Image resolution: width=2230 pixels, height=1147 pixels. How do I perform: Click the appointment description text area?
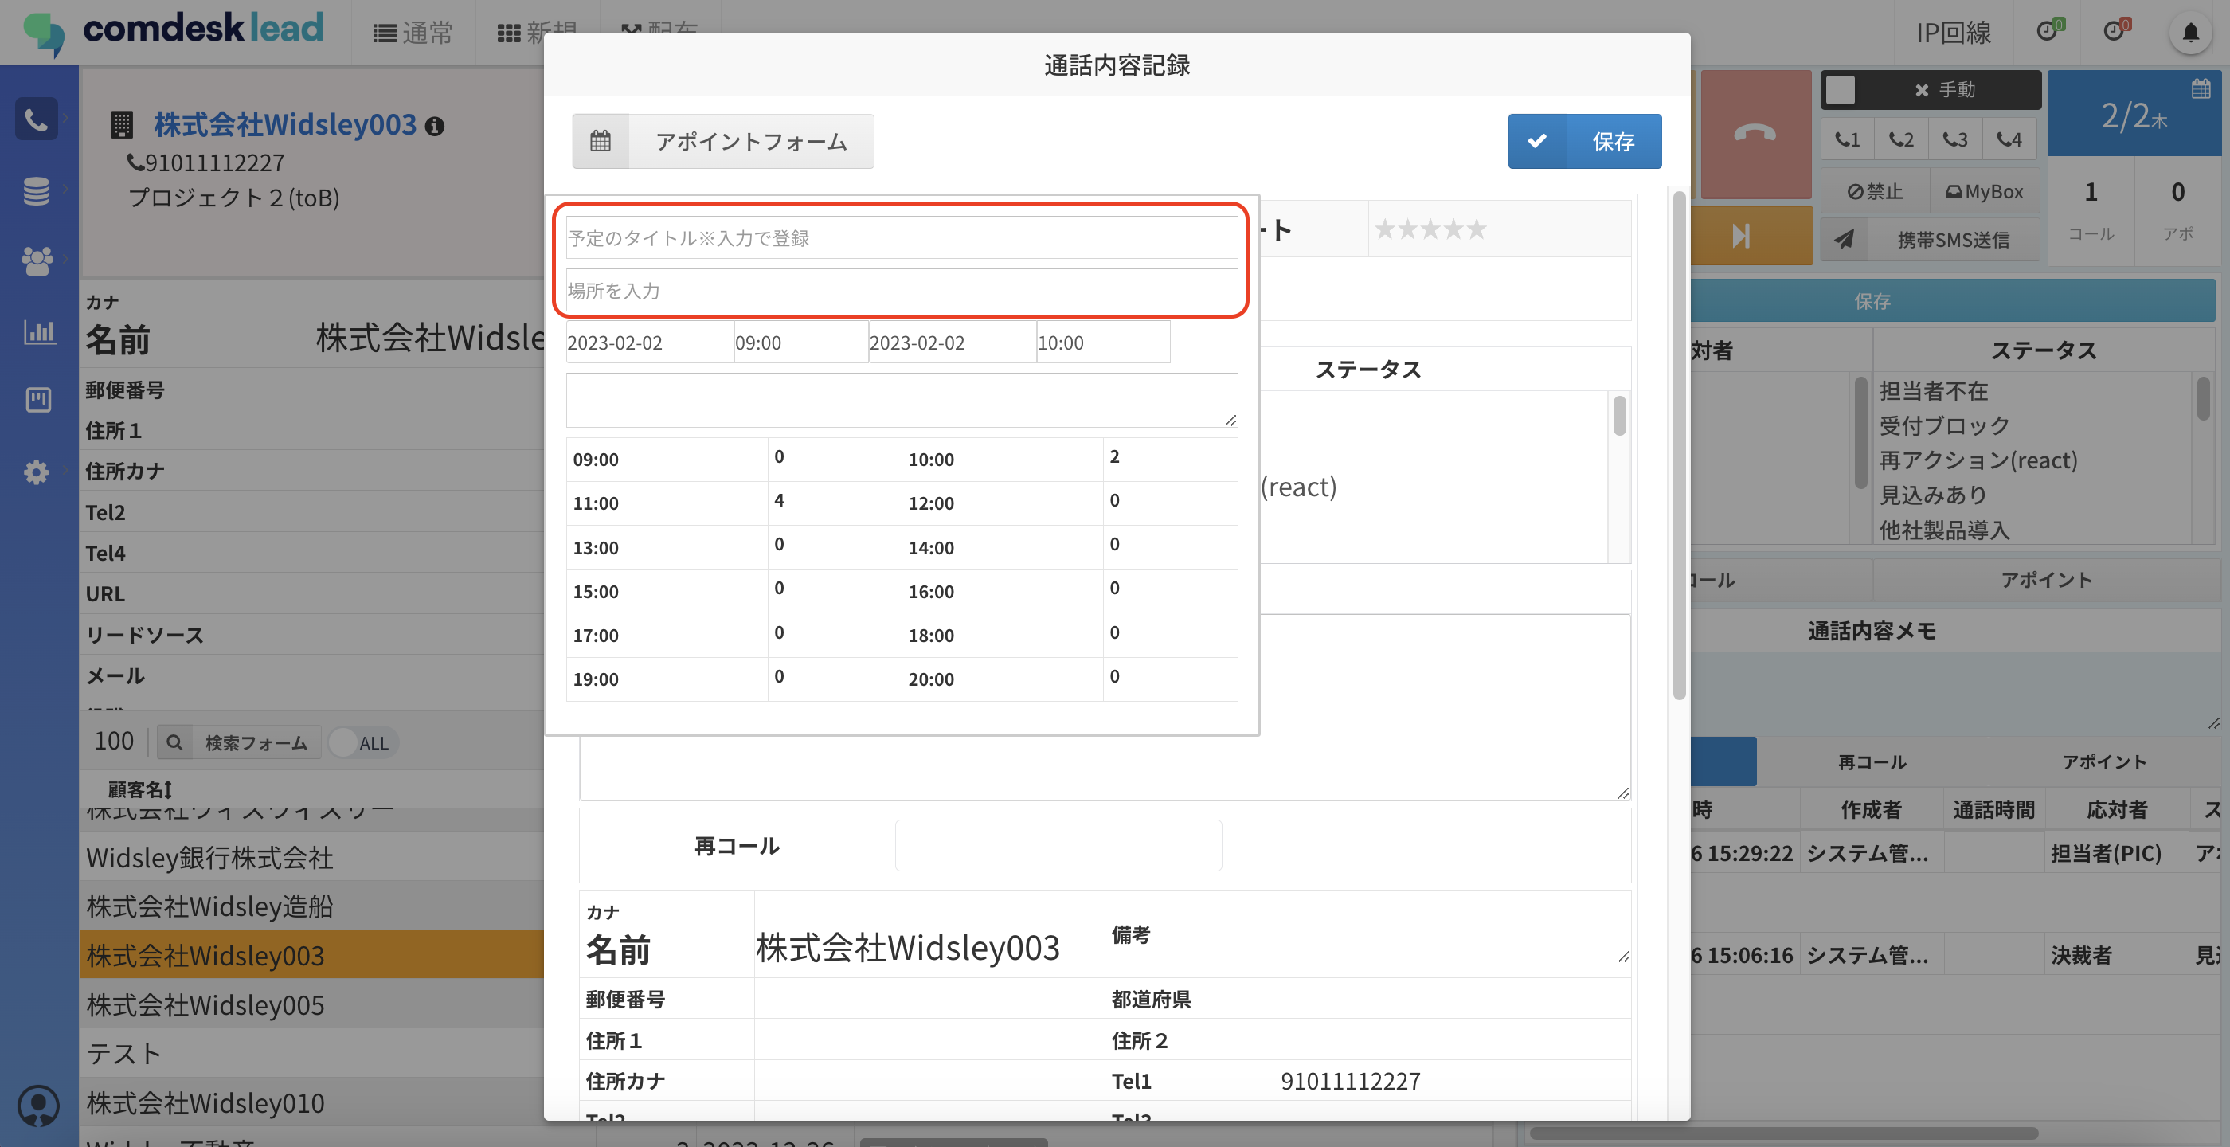point(902,400)
